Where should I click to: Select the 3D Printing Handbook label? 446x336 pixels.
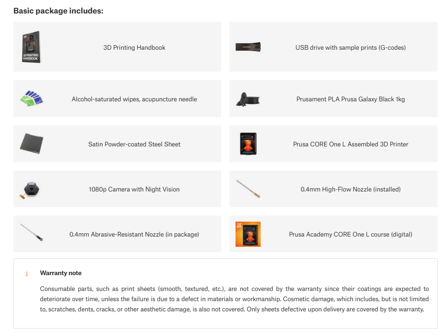coord(134,47)
